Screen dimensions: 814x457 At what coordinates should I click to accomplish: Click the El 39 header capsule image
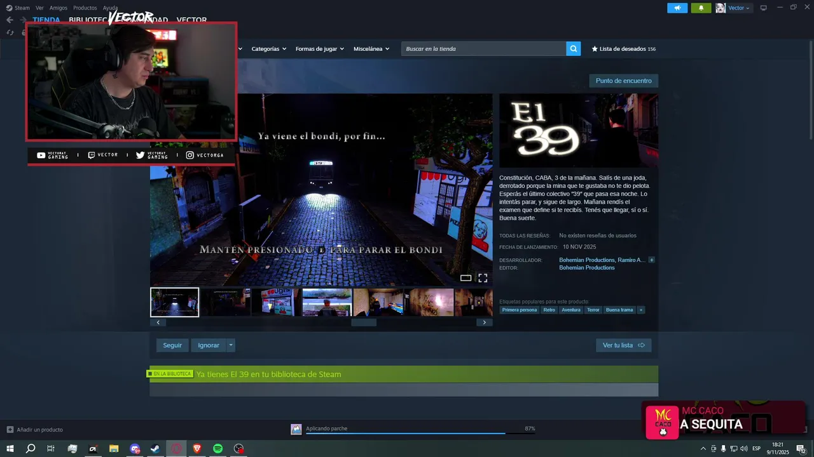pos(579,131)
